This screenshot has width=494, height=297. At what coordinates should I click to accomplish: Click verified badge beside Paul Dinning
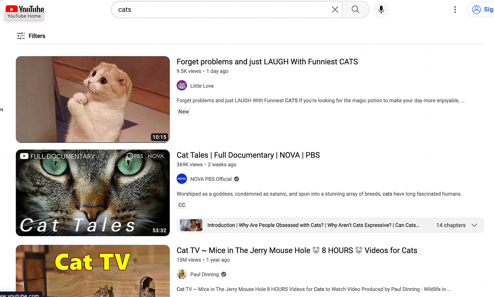tap(224, 275)
